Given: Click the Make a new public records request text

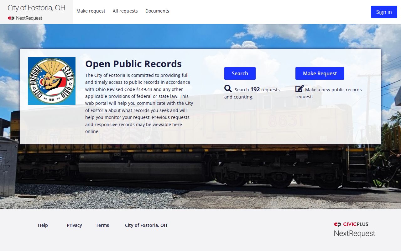Looking at the screenshot, I should [x=329, y=93].
